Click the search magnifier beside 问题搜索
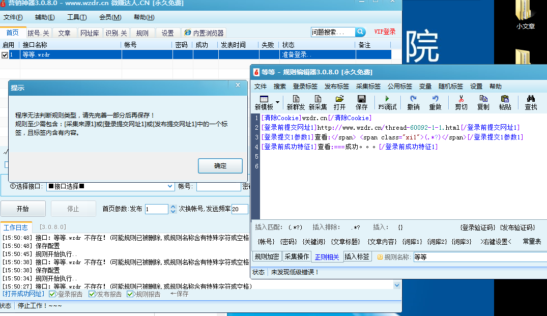Viewport: 547px width, 316px height. tap(360, 32)
